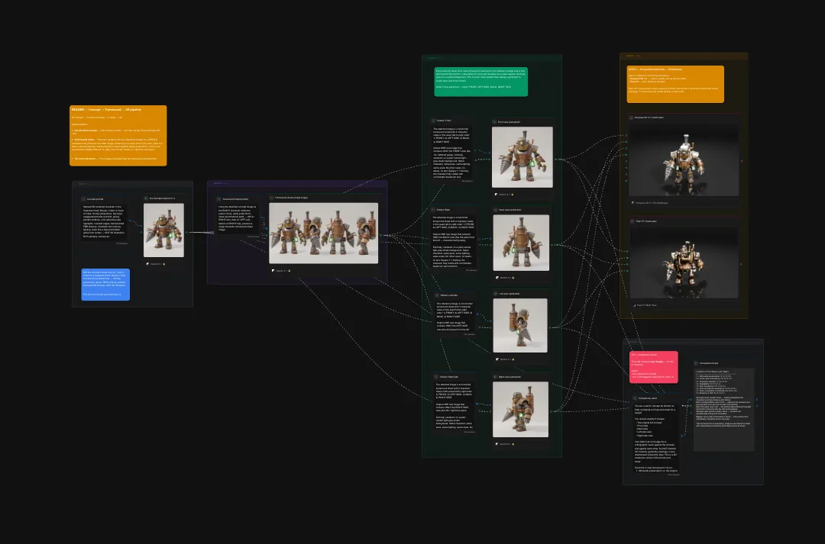Viewport: 825px width, 544px height.
Task: Click model icon under the Hunyuan 3D render
Action: coord(632,203)
